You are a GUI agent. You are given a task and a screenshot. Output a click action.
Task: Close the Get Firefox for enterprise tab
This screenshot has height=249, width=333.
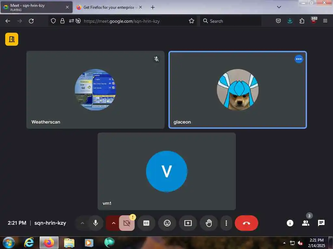140,7
